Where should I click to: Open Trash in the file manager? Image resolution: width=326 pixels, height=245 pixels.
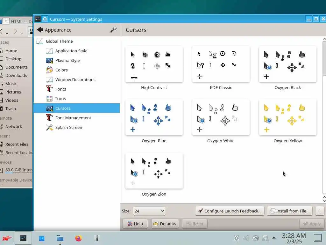[11, 109]
